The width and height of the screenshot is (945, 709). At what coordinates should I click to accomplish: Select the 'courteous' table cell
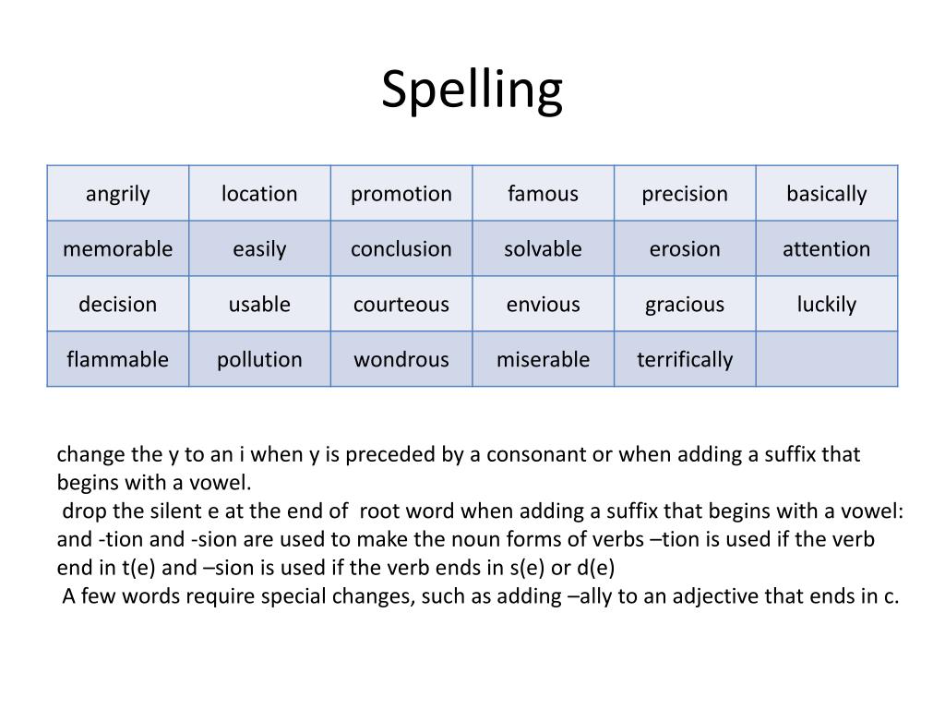coord(401,303)
